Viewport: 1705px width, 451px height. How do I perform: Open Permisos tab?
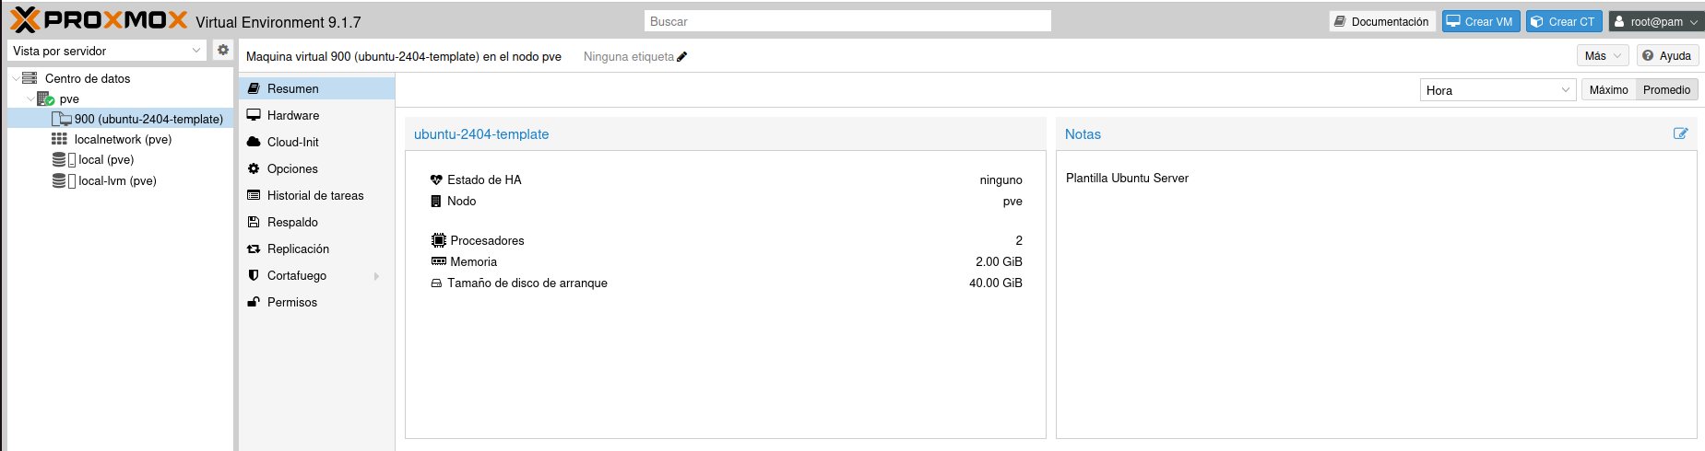point(317,302)
